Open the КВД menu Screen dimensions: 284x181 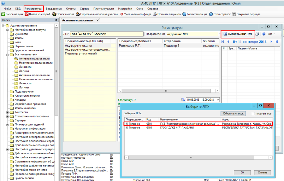(x=18, y=9)
